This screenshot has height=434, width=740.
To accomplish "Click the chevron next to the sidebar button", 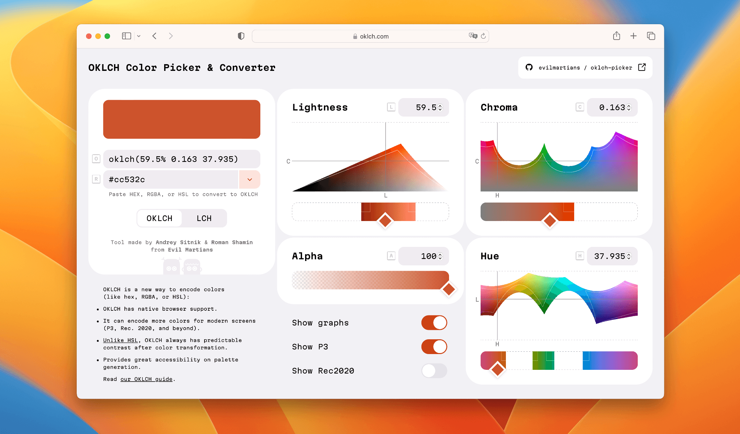I will (139, 36).
